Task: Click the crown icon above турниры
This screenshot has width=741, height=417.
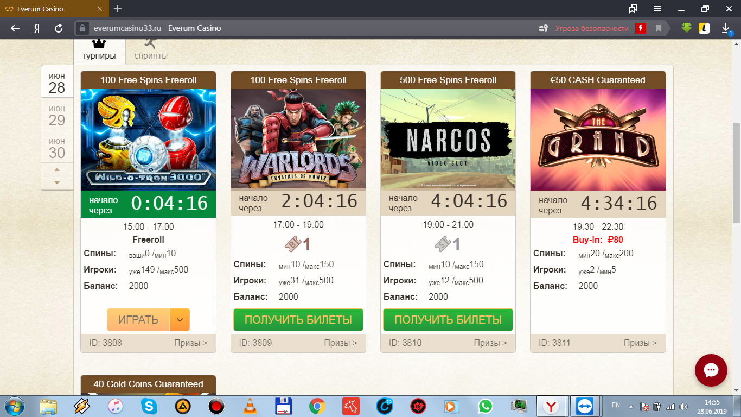Action: (99, 43)
